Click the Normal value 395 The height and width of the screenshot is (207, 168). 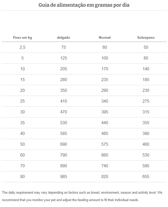point(105,112)
